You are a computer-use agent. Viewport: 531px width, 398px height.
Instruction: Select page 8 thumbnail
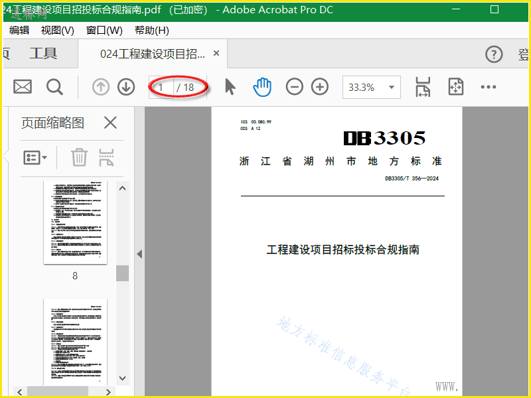(75, 222)
